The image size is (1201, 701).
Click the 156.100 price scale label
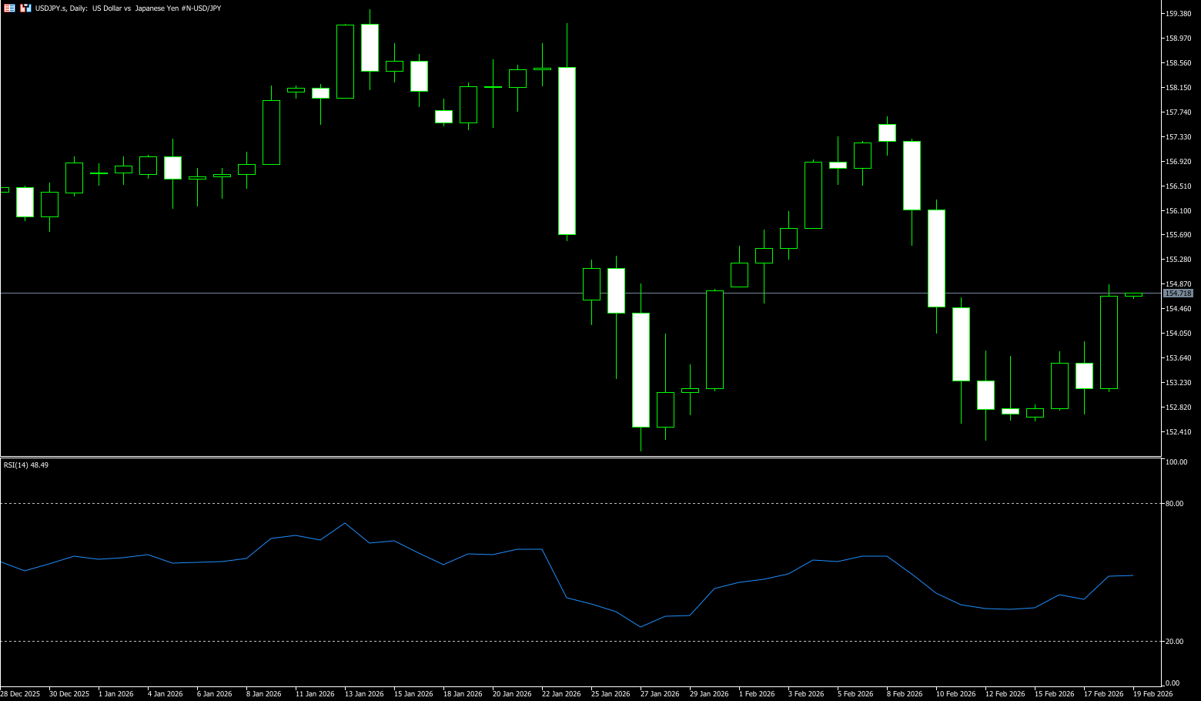[x=1179, y=211]
